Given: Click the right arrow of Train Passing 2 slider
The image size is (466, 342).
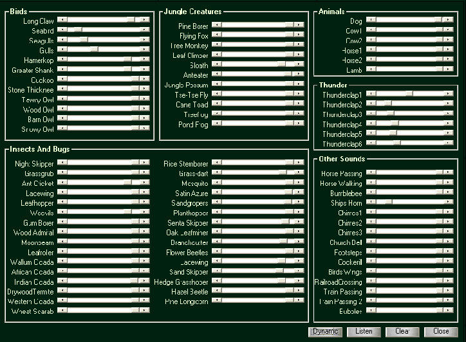Looking at the screenshot, I should click(x=448, y=300).
